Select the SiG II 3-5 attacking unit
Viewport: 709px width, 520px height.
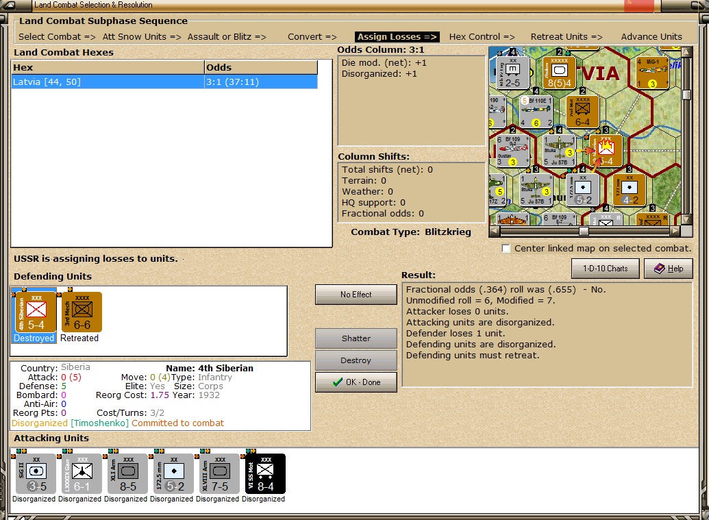click(36, 473)
